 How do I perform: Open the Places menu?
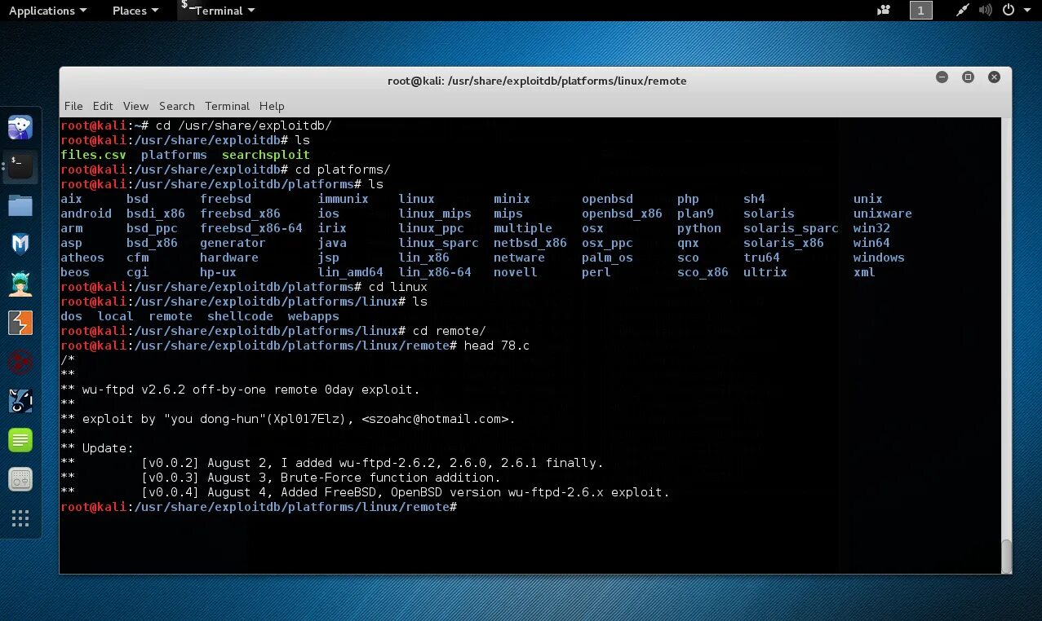135,11
